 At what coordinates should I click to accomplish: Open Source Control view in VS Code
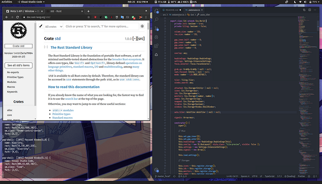(156, 28)
